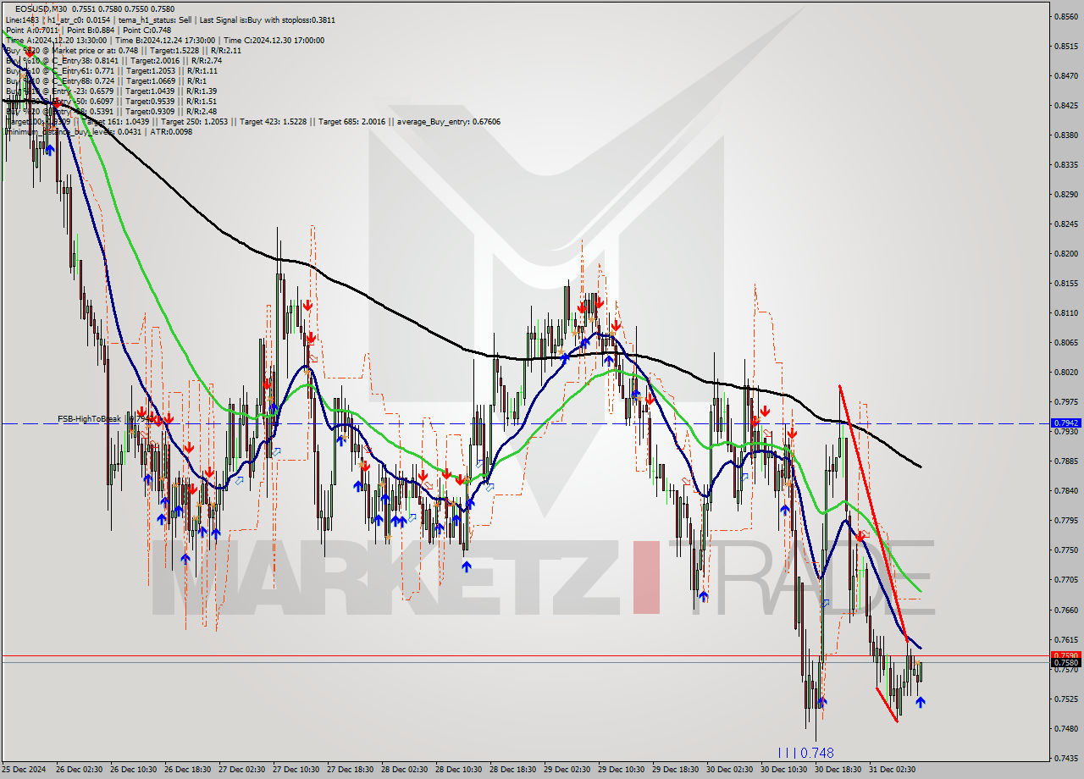
Task: Click the 0.7435 price axis label
Action: click(x=1065, y=758)
